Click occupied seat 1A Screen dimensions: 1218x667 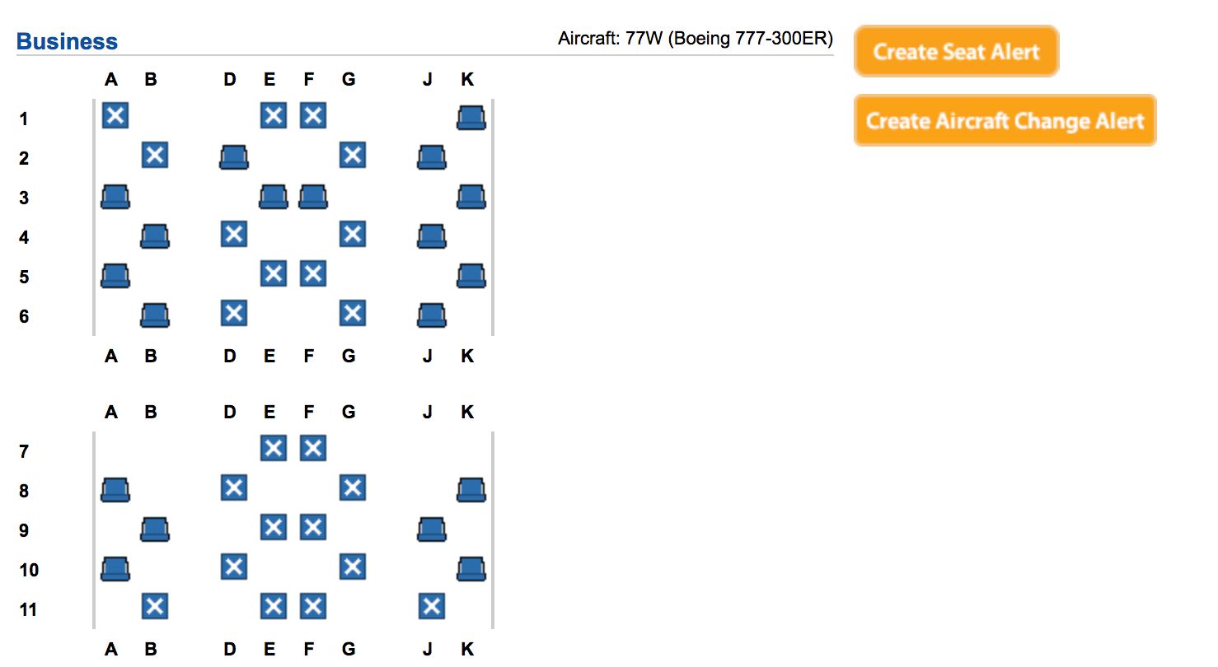(x=115, y=115)
